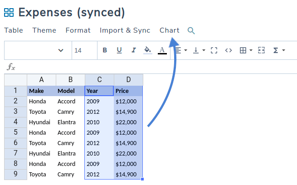Click the merge cells bracket icon
The width and height of the screenshot is (297, 185).
(214, 50)
